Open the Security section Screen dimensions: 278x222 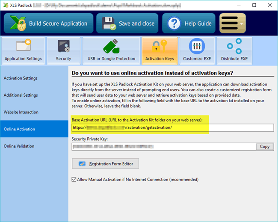(63, 51)
